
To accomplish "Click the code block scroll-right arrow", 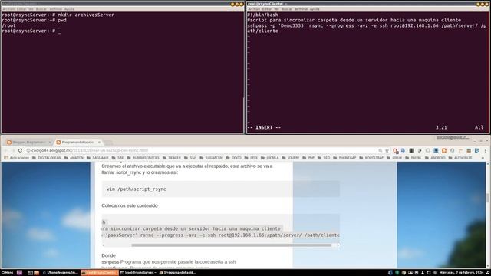I will click(x=338, y=245).
